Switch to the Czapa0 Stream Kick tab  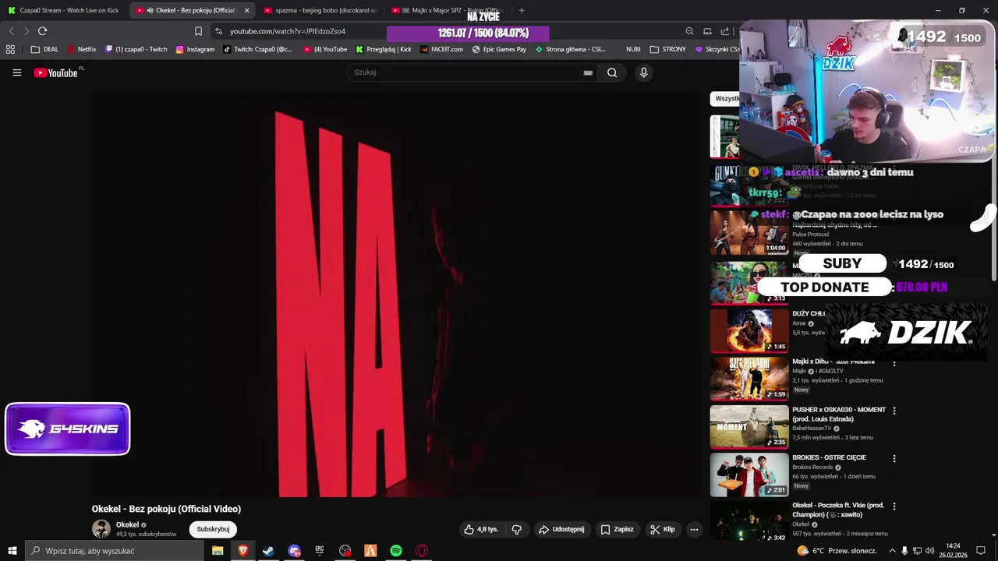click(62, 10)
